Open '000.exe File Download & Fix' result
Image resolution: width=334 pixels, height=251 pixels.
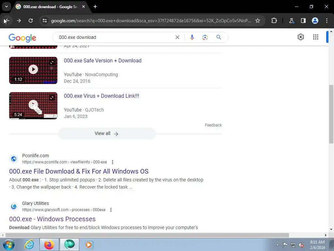click(79, 171)
